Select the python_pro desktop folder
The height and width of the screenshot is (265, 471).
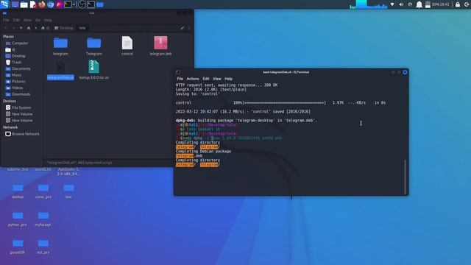[18, 219]
